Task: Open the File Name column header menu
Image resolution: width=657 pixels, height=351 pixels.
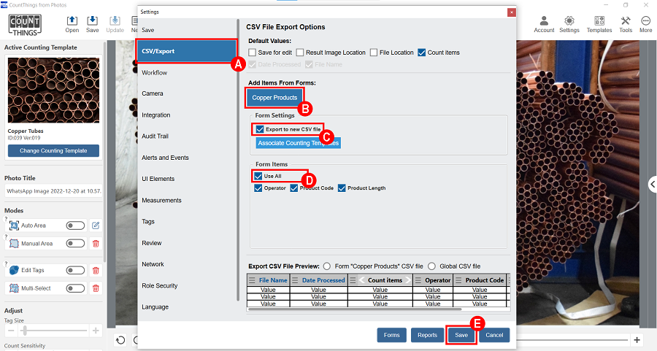Action: (x=253, y=280)
